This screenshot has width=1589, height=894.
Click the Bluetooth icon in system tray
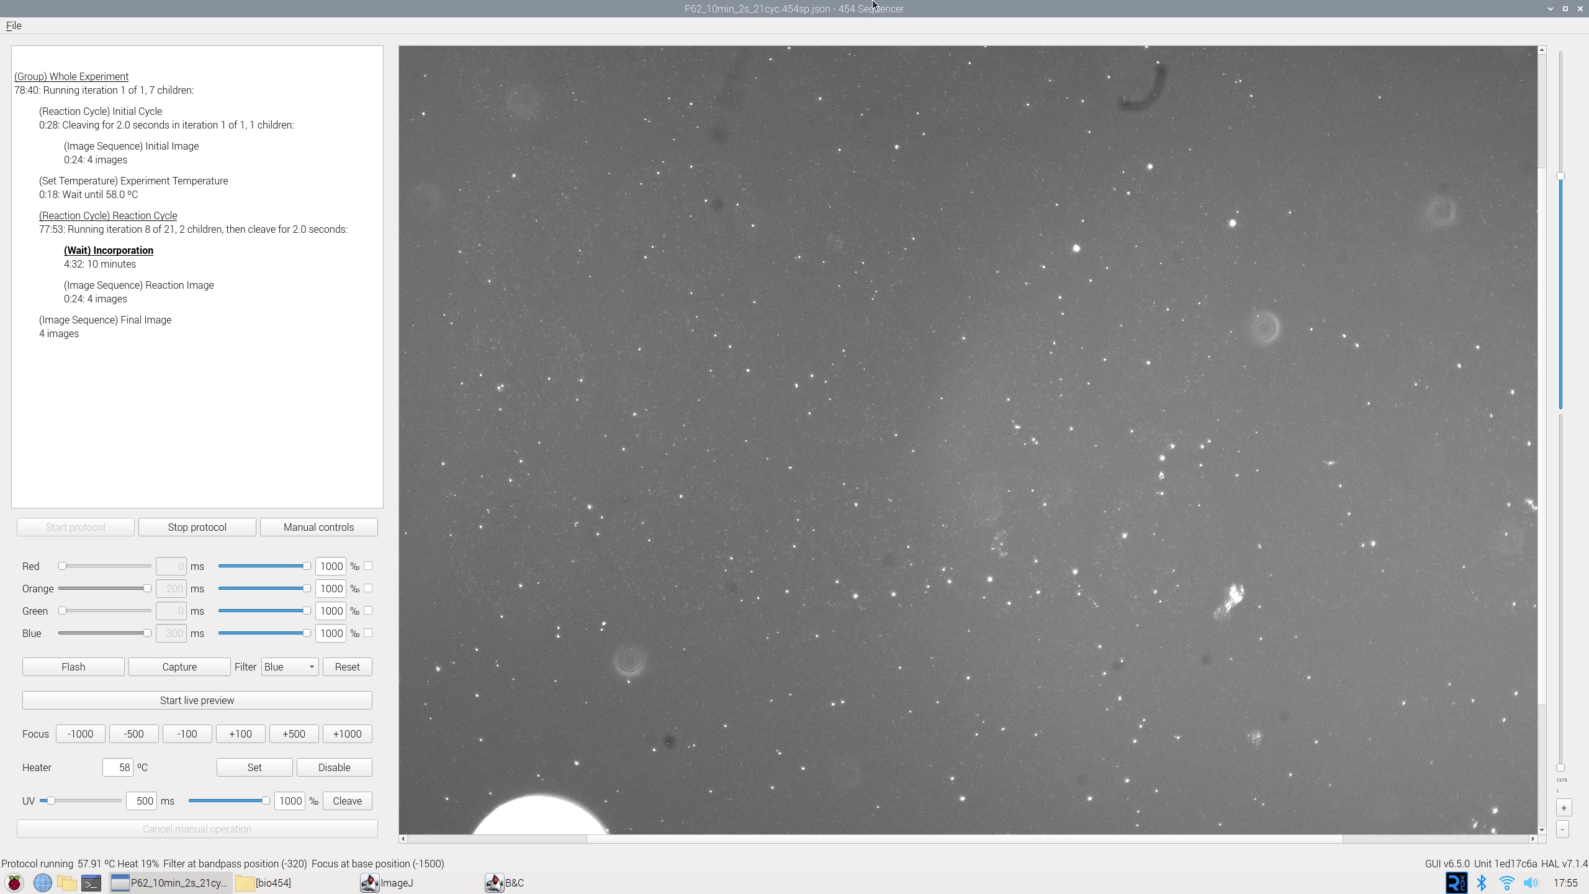[1482, 882]
